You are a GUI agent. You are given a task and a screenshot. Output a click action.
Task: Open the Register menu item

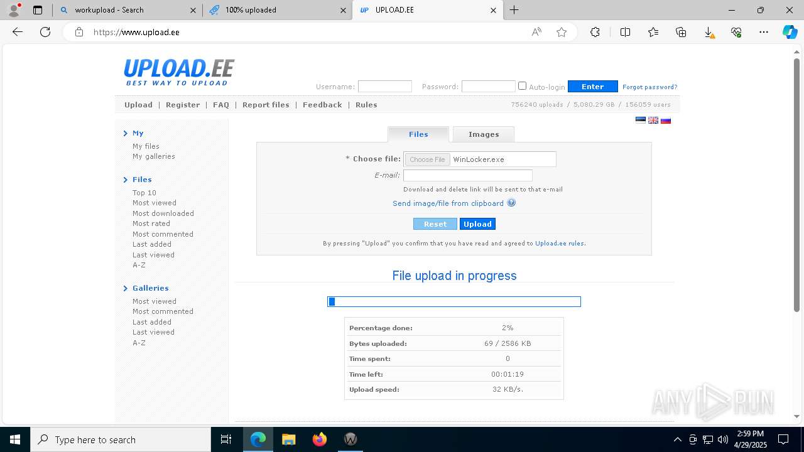(183, 105)
